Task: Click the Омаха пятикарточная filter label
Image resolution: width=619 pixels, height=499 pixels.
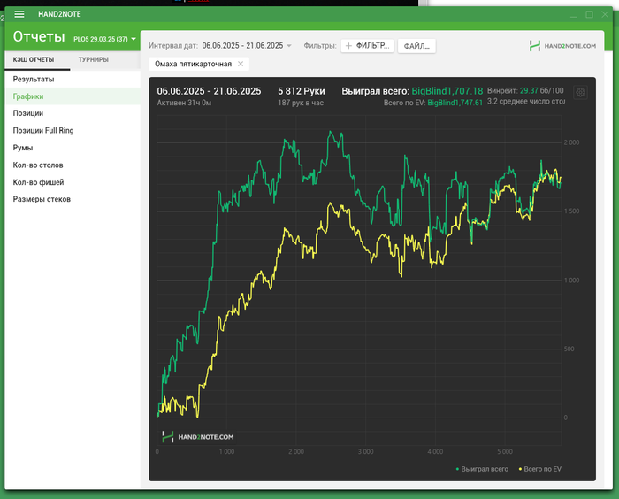Action: 193,64
